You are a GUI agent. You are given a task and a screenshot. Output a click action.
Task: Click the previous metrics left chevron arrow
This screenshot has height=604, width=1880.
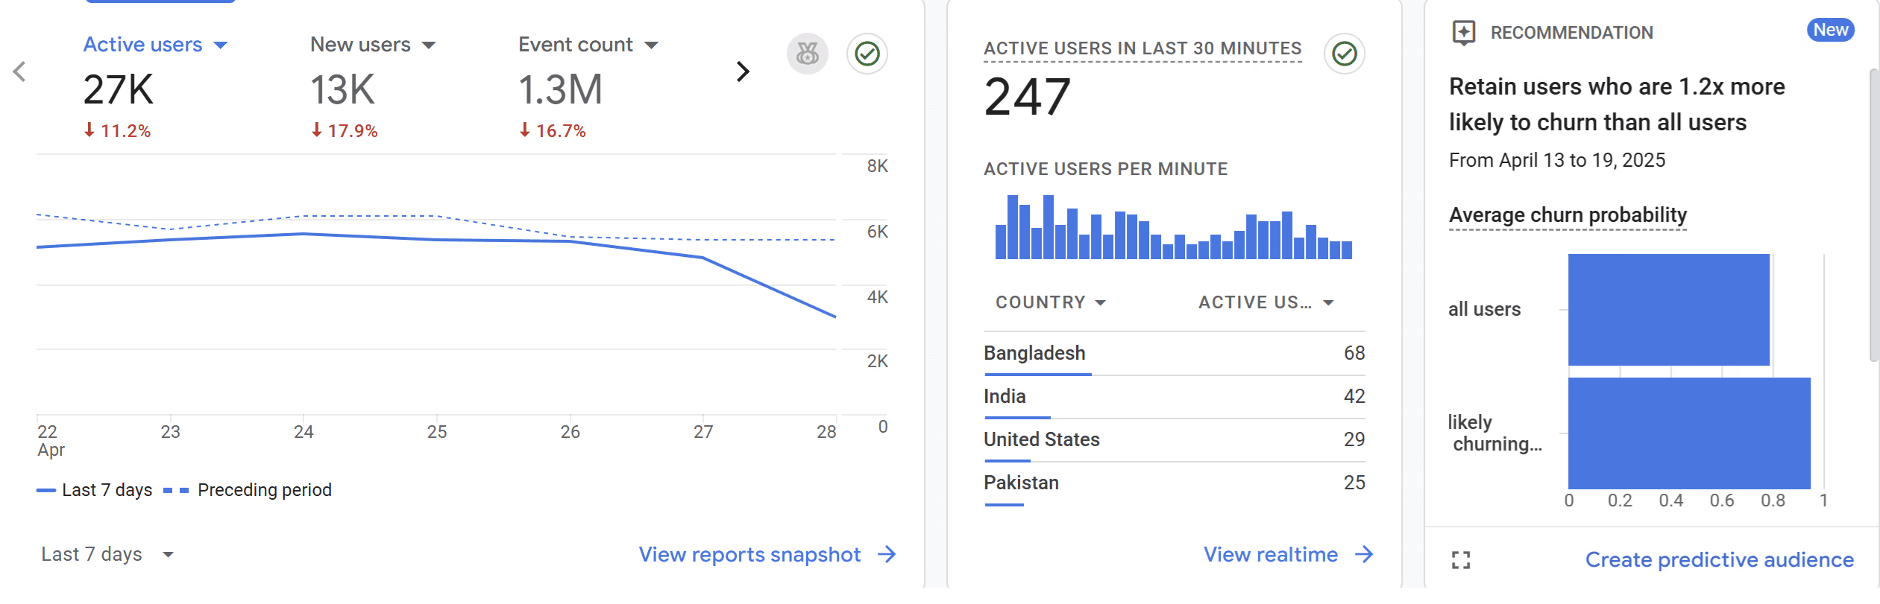point(20,71)
